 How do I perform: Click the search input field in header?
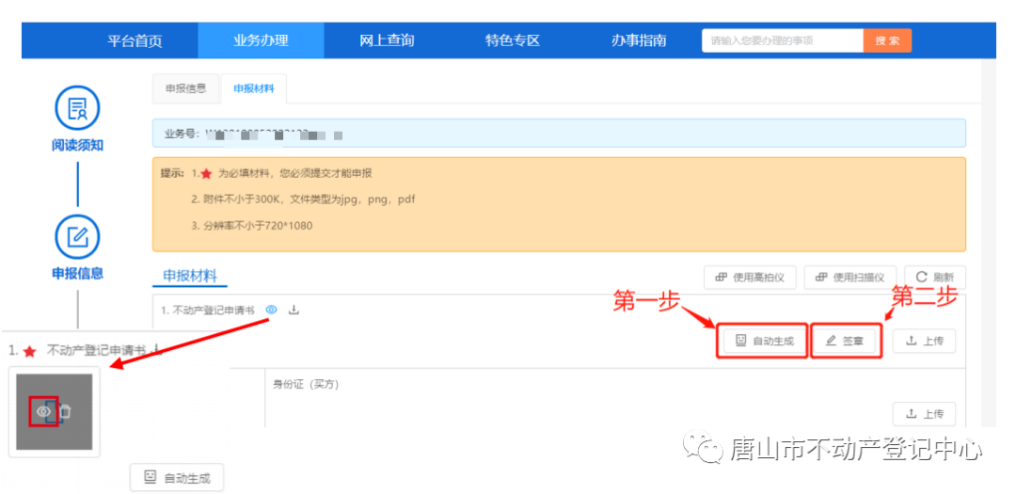[782, 40]
